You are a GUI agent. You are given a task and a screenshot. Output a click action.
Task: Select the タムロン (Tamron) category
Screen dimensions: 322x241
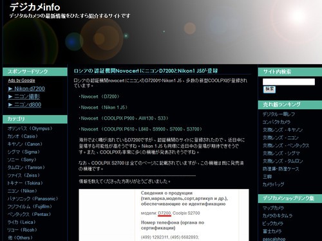[26, 168]
